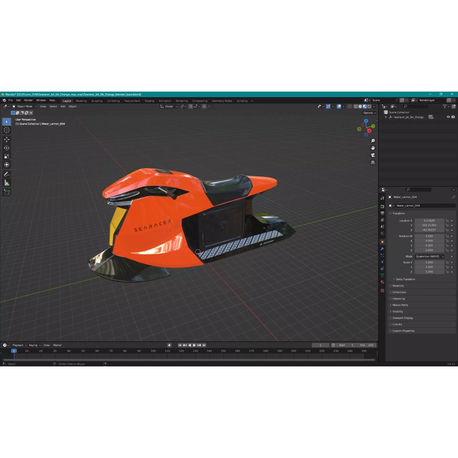This screenshot has width=458, height=458.
Task: Activate the Move tool
Action: [7, 140]
